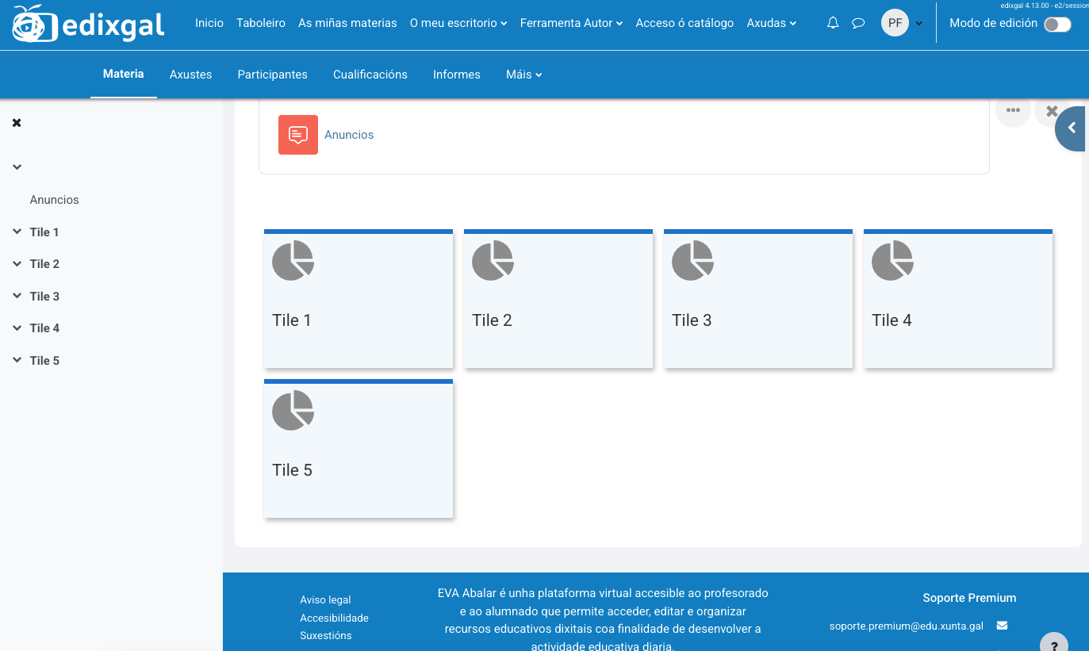Click the red Anuncios forum icon

297,135
